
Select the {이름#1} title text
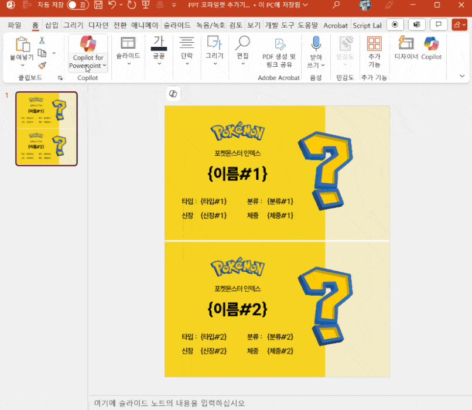click(x=238, y=174)
